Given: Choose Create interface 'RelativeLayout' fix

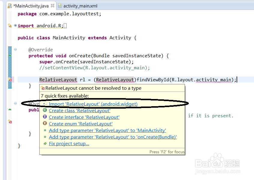Looking at the screenshot, I should tap(84, 117).
